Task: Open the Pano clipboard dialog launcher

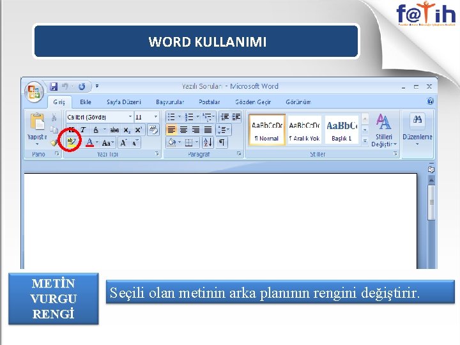Action: (57, 154)
